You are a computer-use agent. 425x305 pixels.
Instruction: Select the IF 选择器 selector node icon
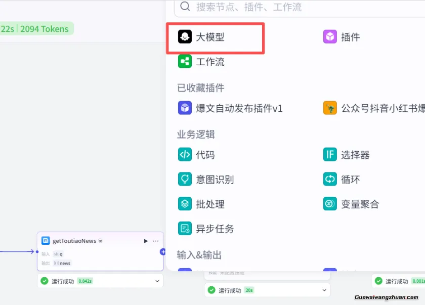pos(330,155)
